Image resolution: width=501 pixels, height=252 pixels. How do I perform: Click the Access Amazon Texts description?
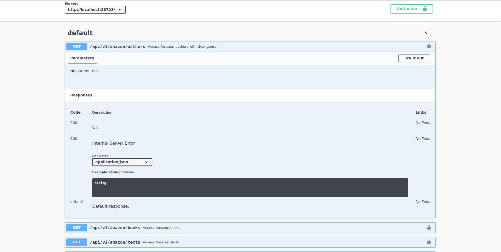point(161,242)
